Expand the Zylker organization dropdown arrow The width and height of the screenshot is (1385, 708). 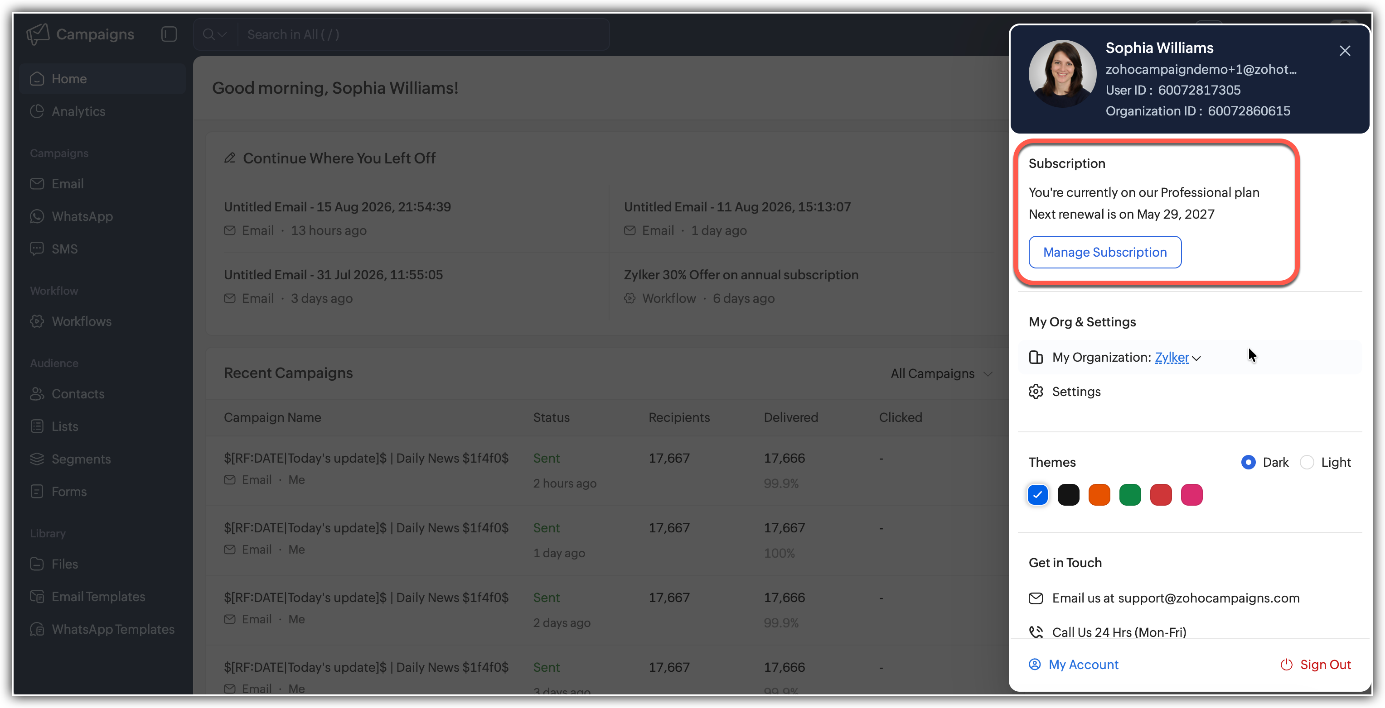tap(1197, 358)
